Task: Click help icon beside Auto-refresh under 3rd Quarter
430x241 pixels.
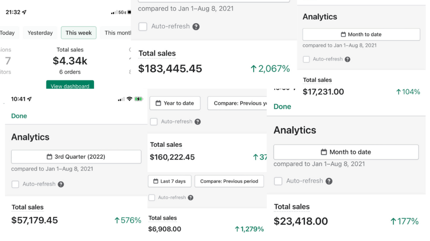Action: click(x=61, y=184)
